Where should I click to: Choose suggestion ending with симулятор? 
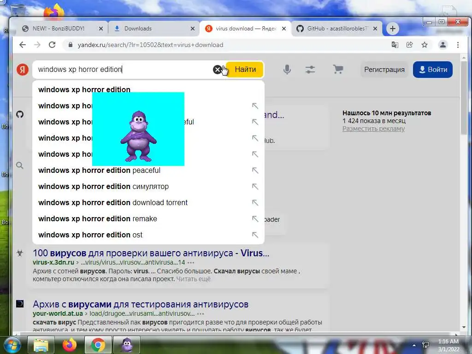point(148,187)
